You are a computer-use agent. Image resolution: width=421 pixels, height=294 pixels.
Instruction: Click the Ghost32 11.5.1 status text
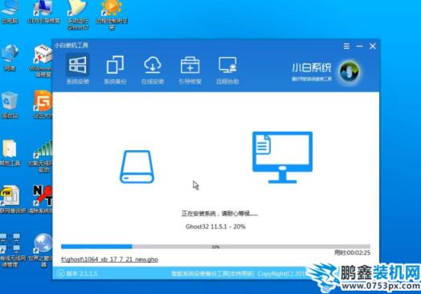tap(215, 227)
